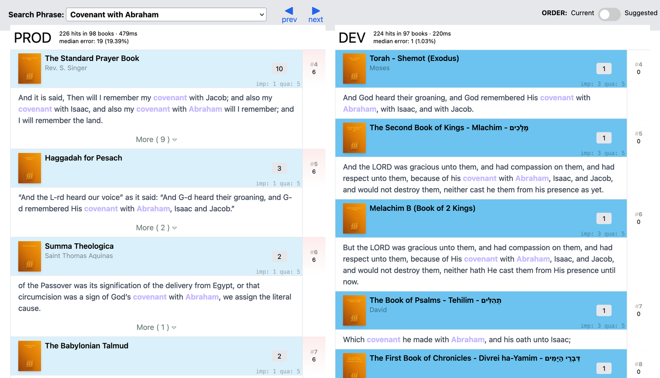Click Torah - Shemot (Exodus) book cover
The width and height of the screenshot is (660, 378).
point(354,69)
